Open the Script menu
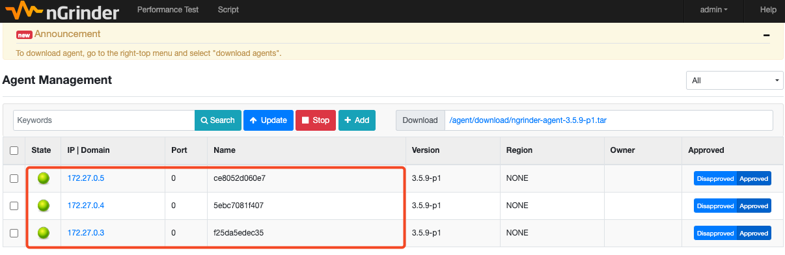Viewport: 785px width, 255px height. pos(228,10)
